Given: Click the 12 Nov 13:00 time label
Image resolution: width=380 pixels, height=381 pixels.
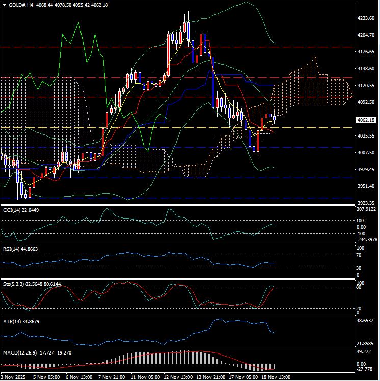Looking at the screenshot, I should 178,377.
